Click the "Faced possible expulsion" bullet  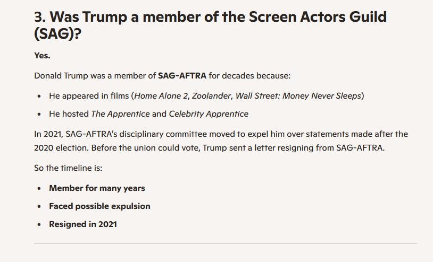pos(99,206)
